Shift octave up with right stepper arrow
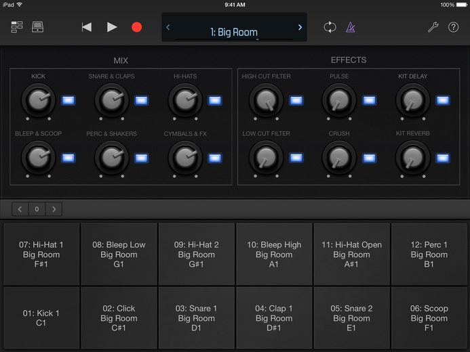 [54, 209]
